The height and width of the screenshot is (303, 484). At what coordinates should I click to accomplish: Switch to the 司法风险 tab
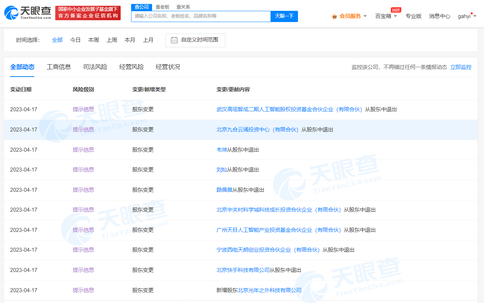[95, 67]
